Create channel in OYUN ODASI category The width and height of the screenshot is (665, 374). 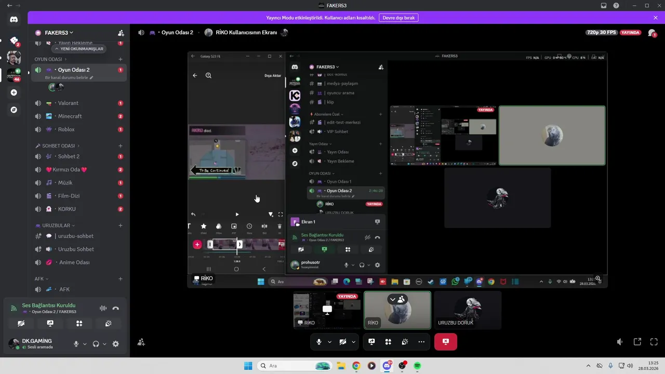click(x=121, y=59)
